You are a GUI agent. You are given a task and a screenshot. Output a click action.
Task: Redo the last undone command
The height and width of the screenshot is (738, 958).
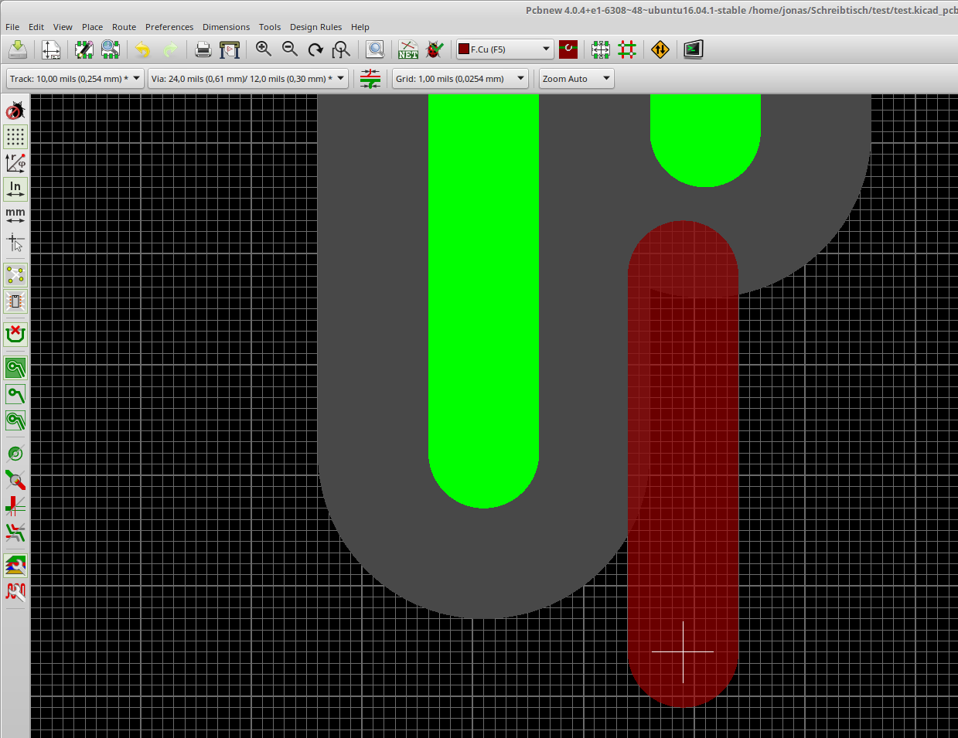tap(169, 49)
